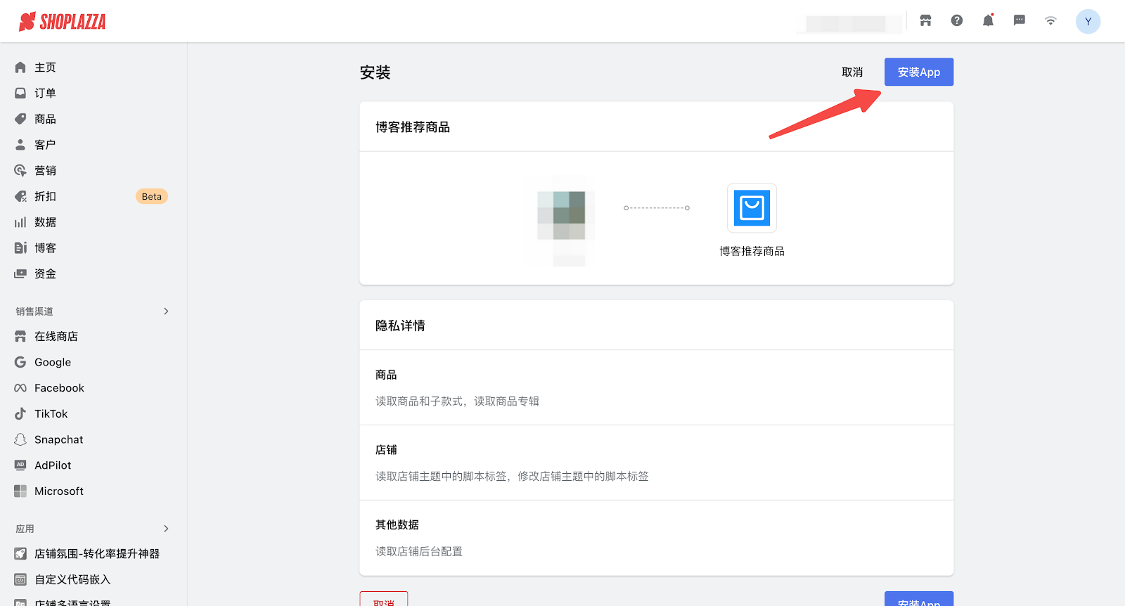The height and width of the screenshot is (606, 1125).
Task: Open 自定义代码嵌入 app
Action: tap(72, 580)
